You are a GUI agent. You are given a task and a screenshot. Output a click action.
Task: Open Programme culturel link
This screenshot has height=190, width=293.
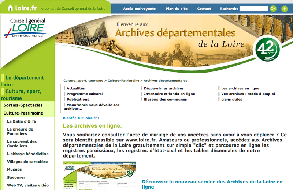(x=85, y=94)
